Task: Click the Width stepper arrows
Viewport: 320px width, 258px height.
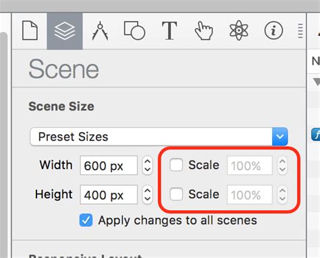Action: (x=147, y=166)
